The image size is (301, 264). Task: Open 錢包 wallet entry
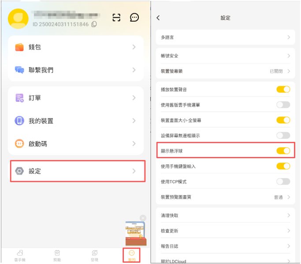(76, 47)
